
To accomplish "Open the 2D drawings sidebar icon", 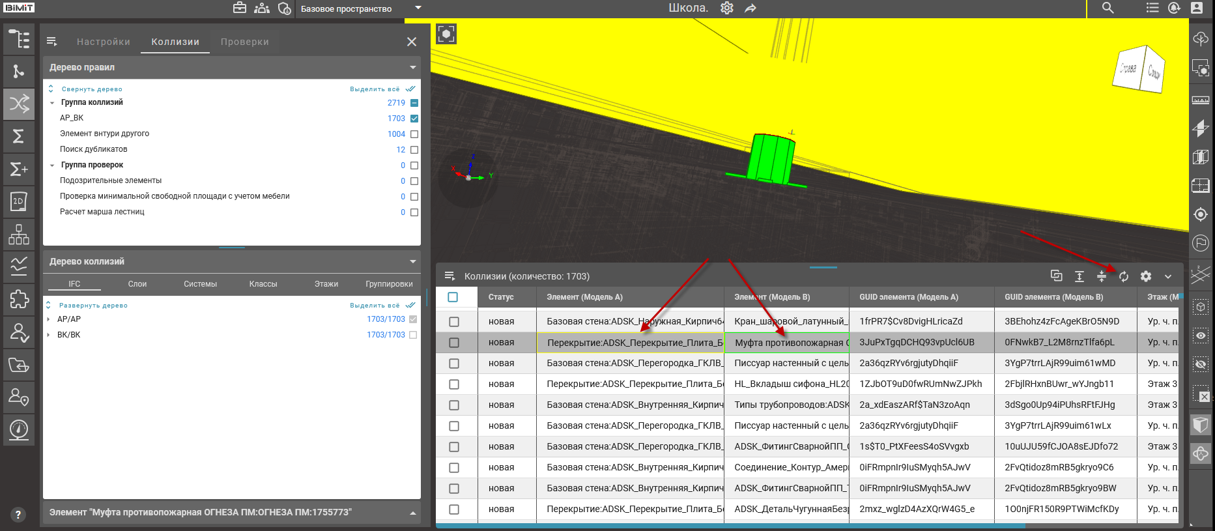I will 19,201.
